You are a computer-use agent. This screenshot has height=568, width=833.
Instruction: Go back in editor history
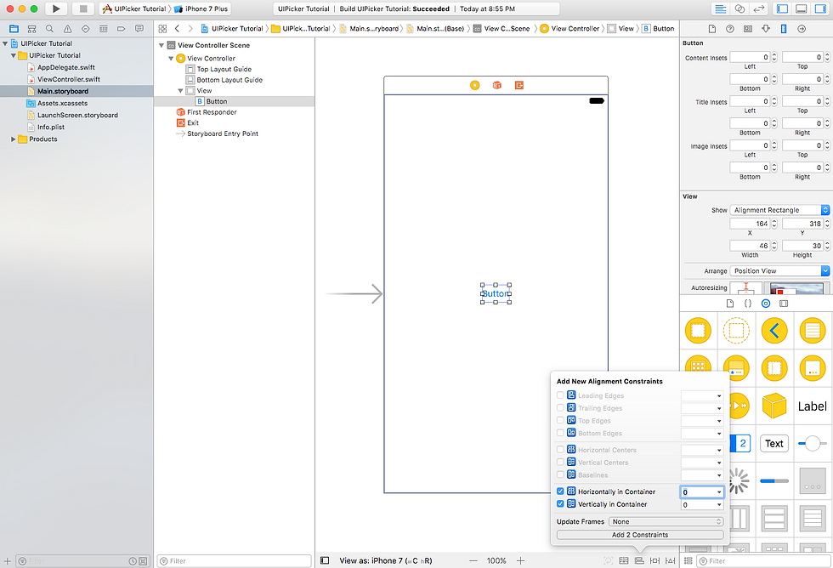coord(177,29)
